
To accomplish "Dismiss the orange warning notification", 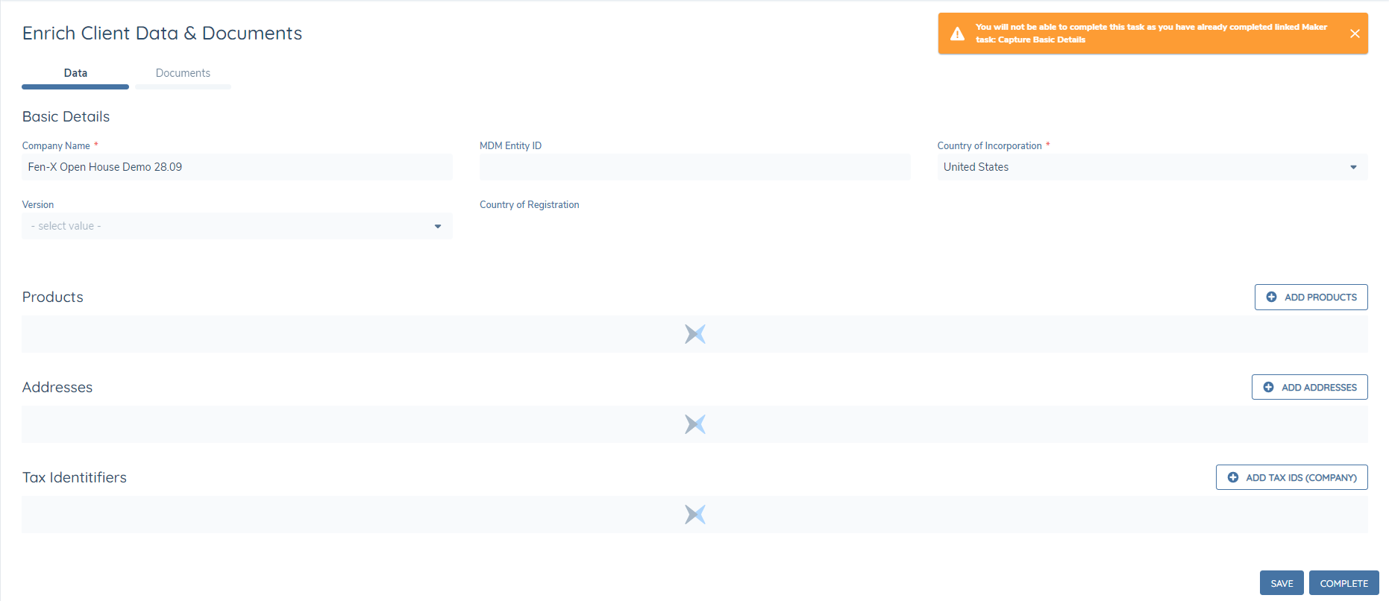I will click(1355, 34).
